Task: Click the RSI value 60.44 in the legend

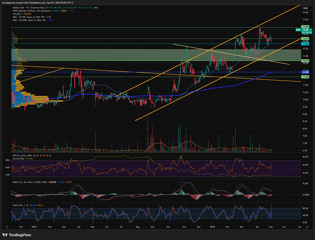Action: click(42, 156)
